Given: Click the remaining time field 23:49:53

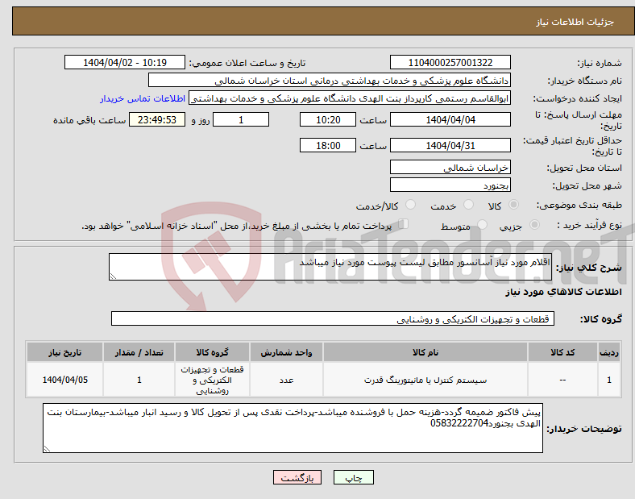Looking at the screenshot, I should point(157,119).
